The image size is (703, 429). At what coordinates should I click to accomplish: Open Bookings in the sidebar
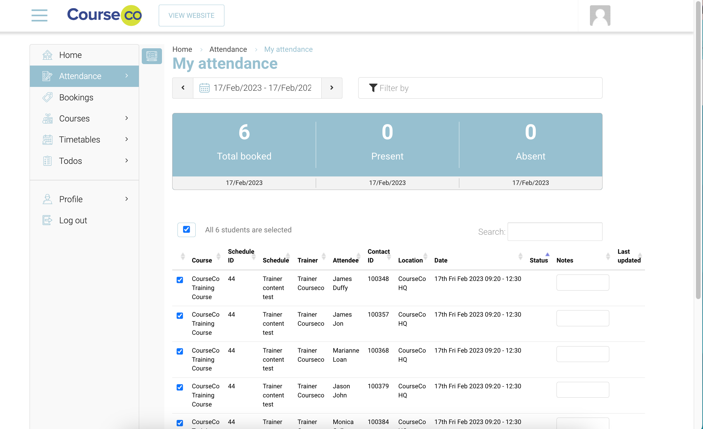click(76, 97)
